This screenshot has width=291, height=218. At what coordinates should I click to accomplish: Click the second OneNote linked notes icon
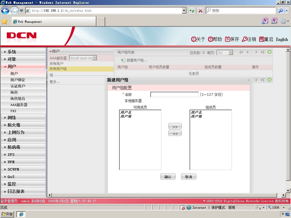pyautogui.click(x=274, y=21)
